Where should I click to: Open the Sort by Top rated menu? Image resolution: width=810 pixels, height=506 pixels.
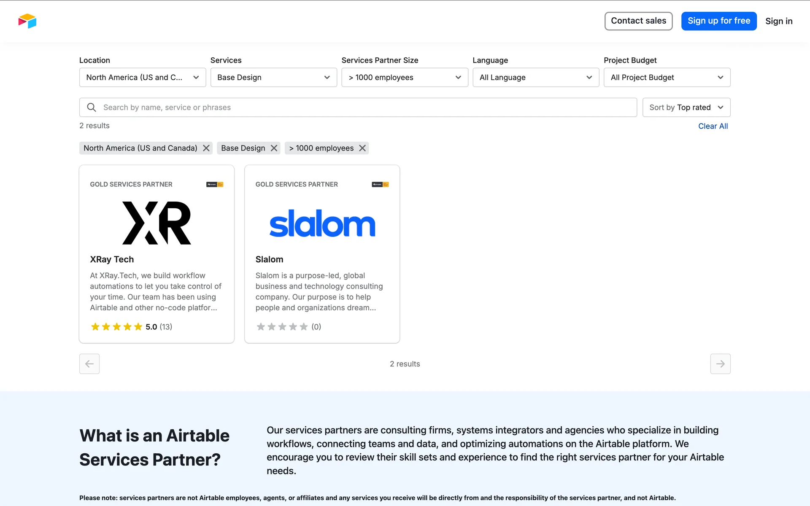coord(686,108)
